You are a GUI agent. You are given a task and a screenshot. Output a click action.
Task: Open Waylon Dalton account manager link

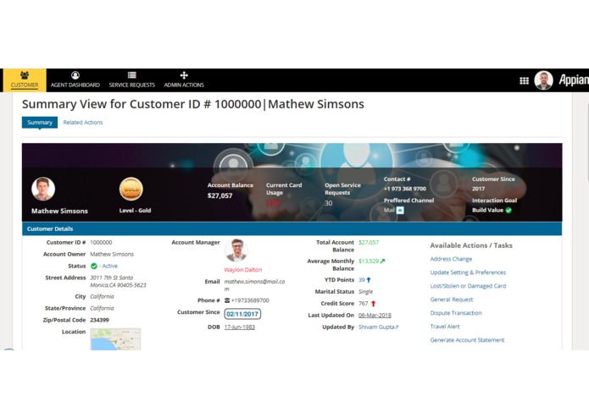click(x=243, y=270)
